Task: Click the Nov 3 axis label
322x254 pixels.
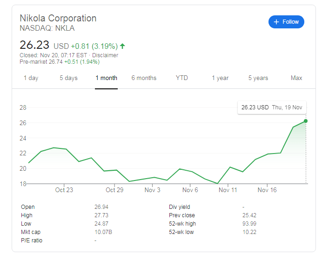Action: click(x=152, y=190)
